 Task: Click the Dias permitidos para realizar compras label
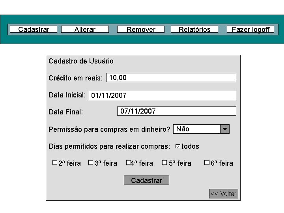click(x=109, y=146)
